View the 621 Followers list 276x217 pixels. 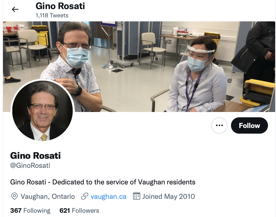coord(79,210)
